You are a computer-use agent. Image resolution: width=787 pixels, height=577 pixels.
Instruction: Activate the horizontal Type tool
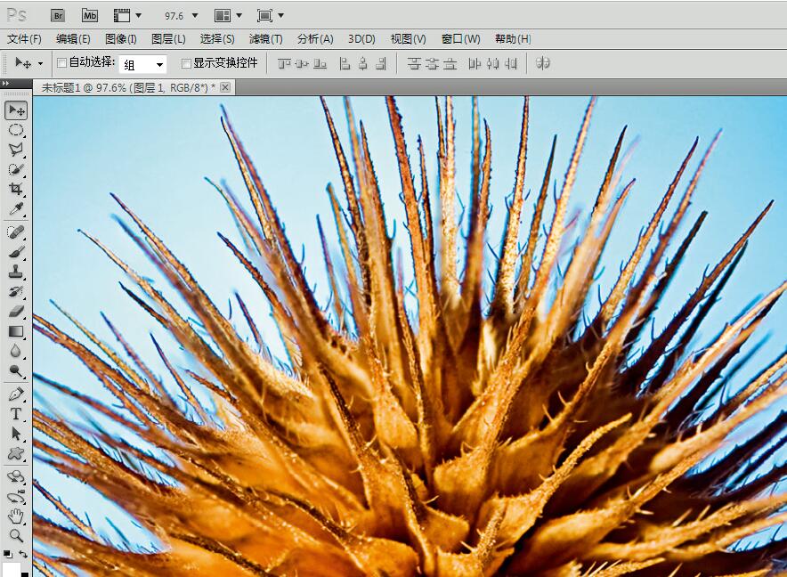pyautogui.click(x=16, y=414)
